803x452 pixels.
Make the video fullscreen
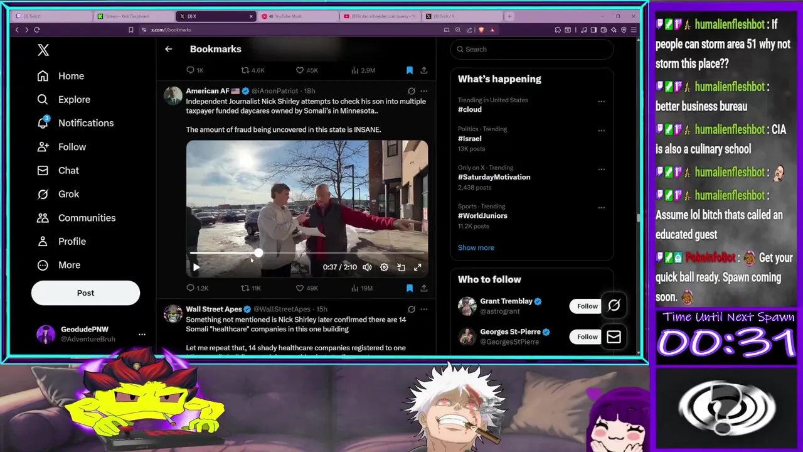pyautogui.click(x=417, y=267)
